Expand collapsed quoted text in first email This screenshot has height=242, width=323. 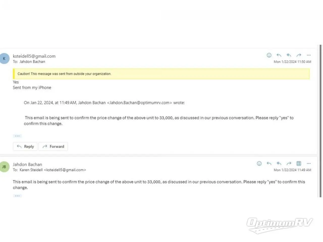click(x=17, y=136)
